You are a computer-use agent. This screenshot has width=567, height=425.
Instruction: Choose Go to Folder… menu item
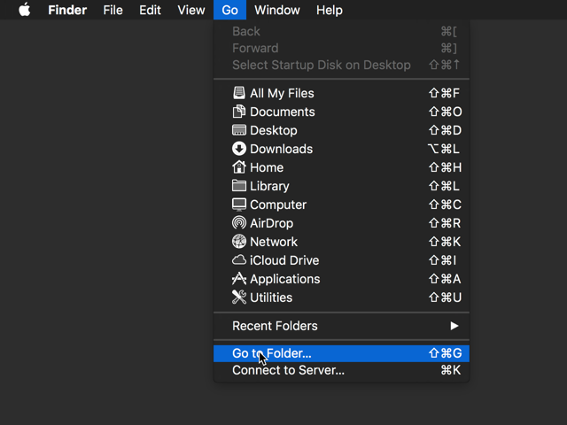(x=341, y=353)
